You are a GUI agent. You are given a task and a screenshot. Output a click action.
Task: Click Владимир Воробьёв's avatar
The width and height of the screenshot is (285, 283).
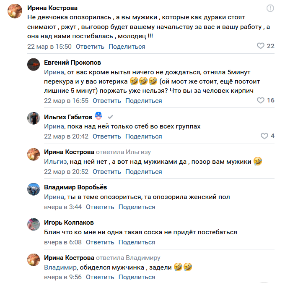pyautogui.click(x=34, y=189)
